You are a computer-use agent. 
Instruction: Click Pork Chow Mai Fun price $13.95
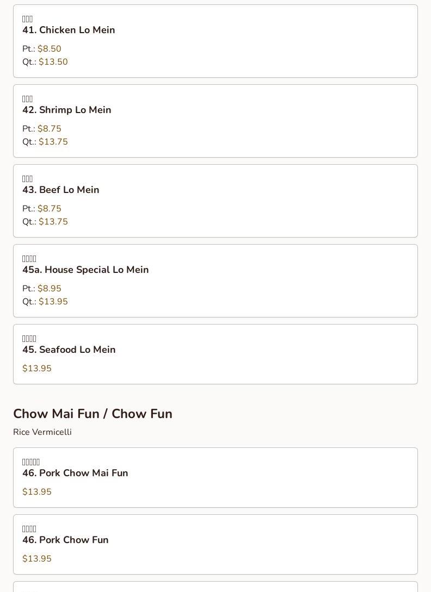[x=36, y=492]
